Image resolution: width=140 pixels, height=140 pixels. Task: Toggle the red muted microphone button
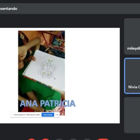pos(31,139)
